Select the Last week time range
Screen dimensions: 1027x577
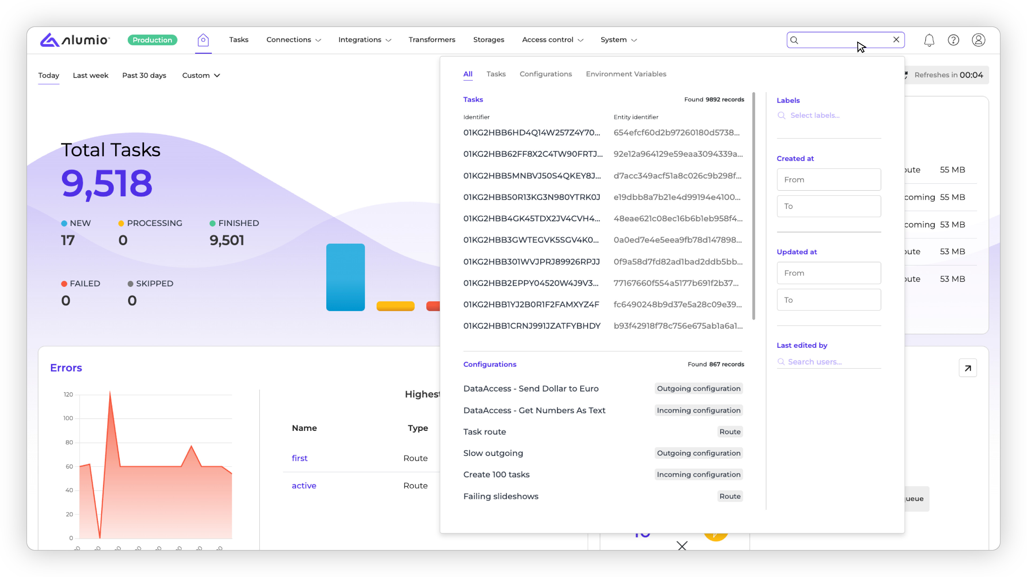coord(90,75)
